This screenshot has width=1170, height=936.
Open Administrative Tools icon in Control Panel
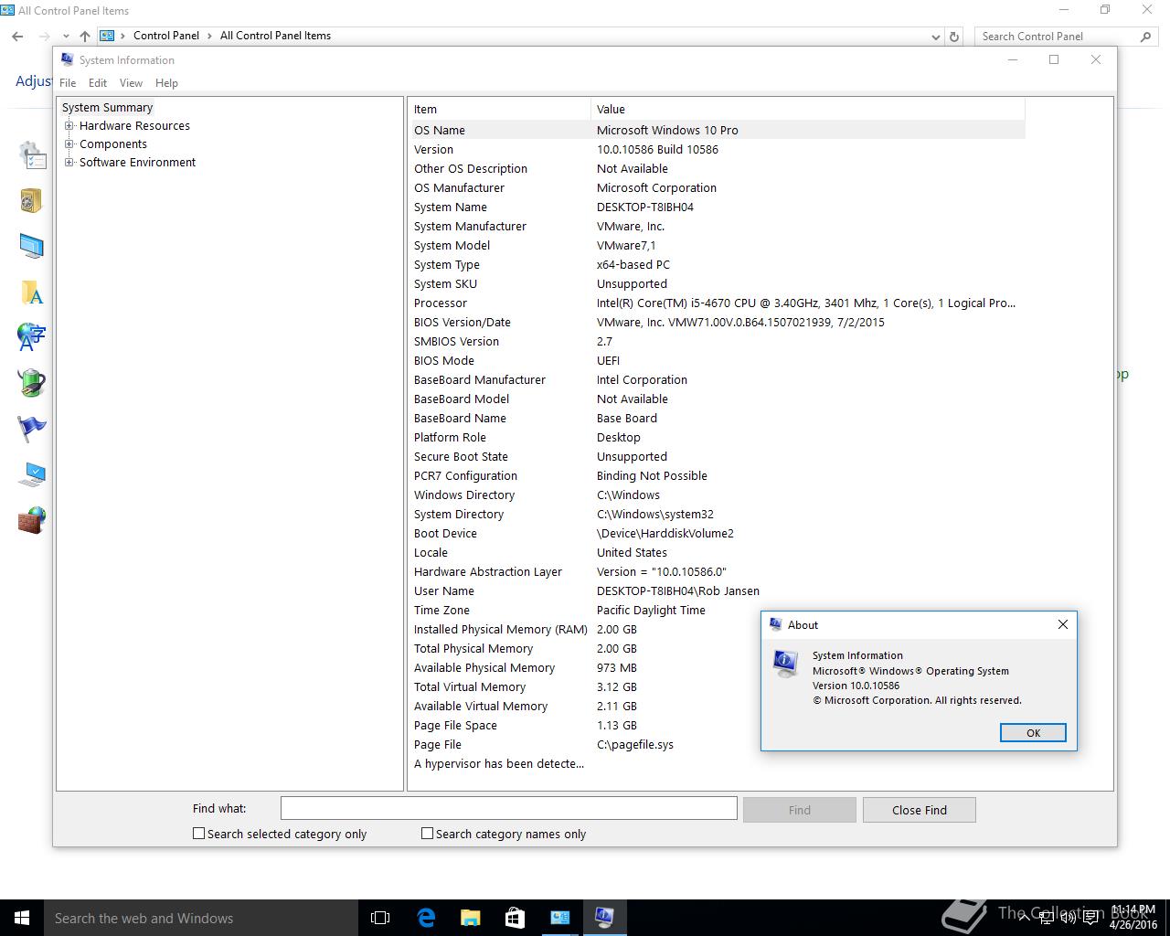point(32,155)
